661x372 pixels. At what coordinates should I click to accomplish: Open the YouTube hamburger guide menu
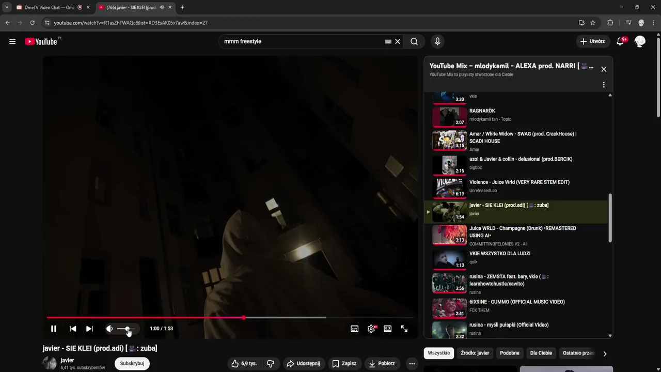click(12, 41)
